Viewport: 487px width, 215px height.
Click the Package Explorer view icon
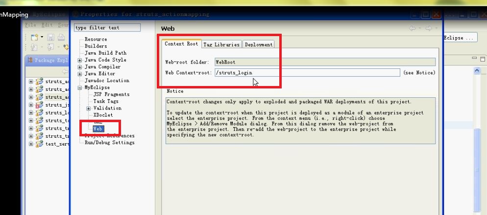coord(30,61)
